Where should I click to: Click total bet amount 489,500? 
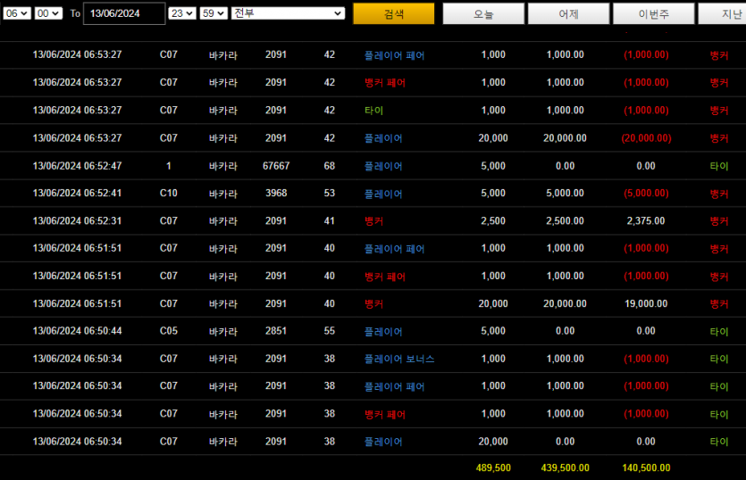(x=493, y=468)
